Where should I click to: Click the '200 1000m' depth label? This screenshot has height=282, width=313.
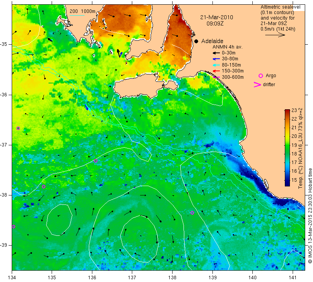[x=83, y=11]
